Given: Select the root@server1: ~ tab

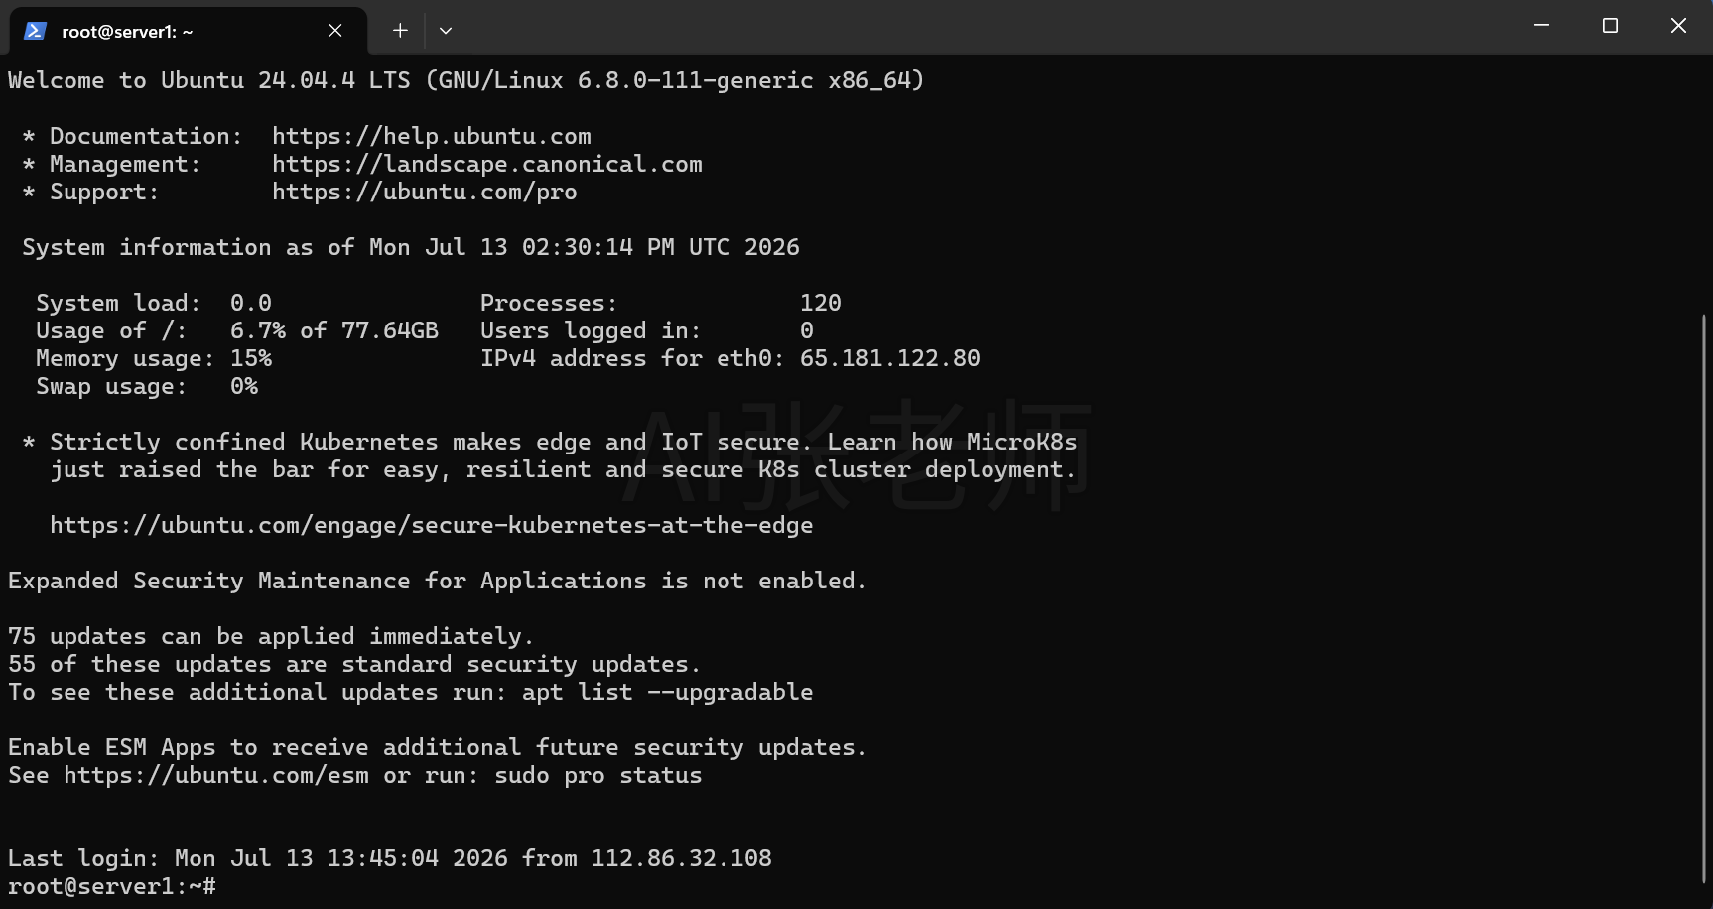Looking at the screenshot, I should (189, 31).
